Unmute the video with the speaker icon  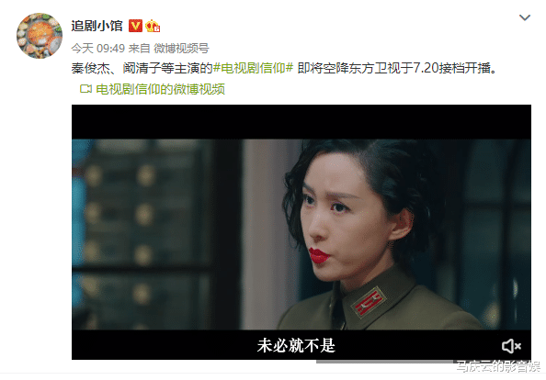tap(511, 346)
